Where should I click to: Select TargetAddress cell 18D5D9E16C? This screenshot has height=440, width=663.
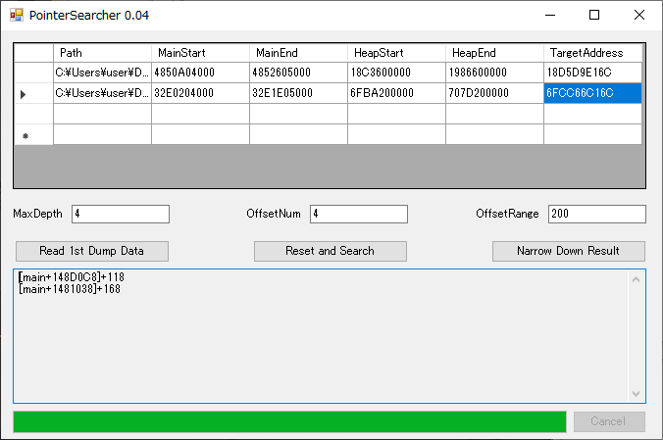592,73
